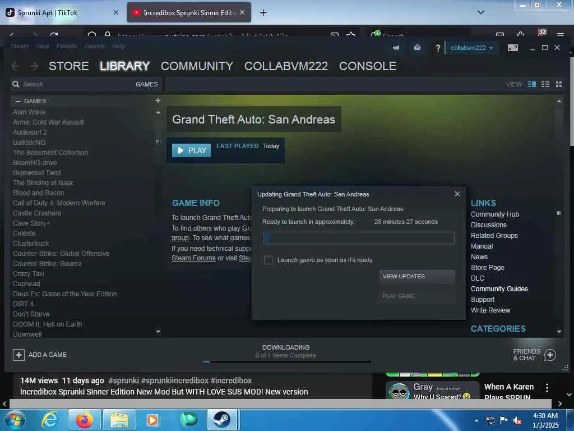574x431 pixels.
Task: Open Steam inbox envelope icon
Action: pyautogui.click(x=417, y=47)
